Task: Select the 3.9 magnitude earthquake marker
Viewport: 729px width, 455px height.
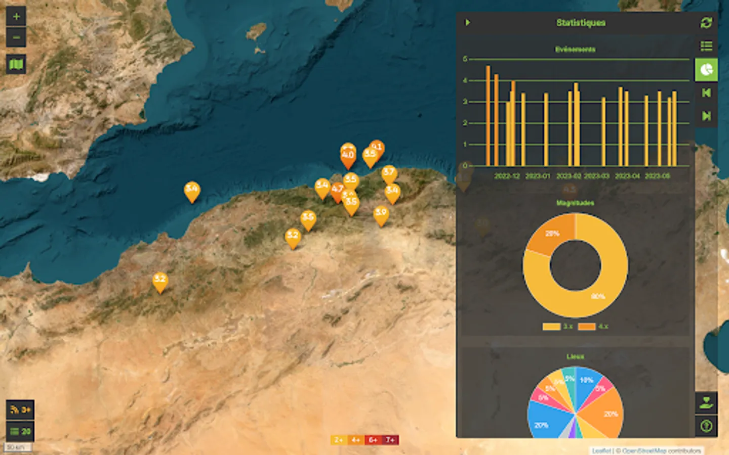Action: tap(381, 215)
